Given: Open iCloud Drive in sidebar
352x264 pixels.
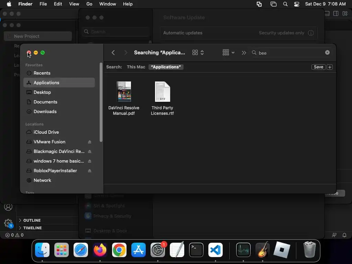Looking at the screenshot, I should tap(59, 132).
